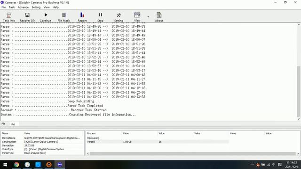The height and width of the screenshot is (169, 301).
Task: Select the Recovering process row
Action: (158, 138)
